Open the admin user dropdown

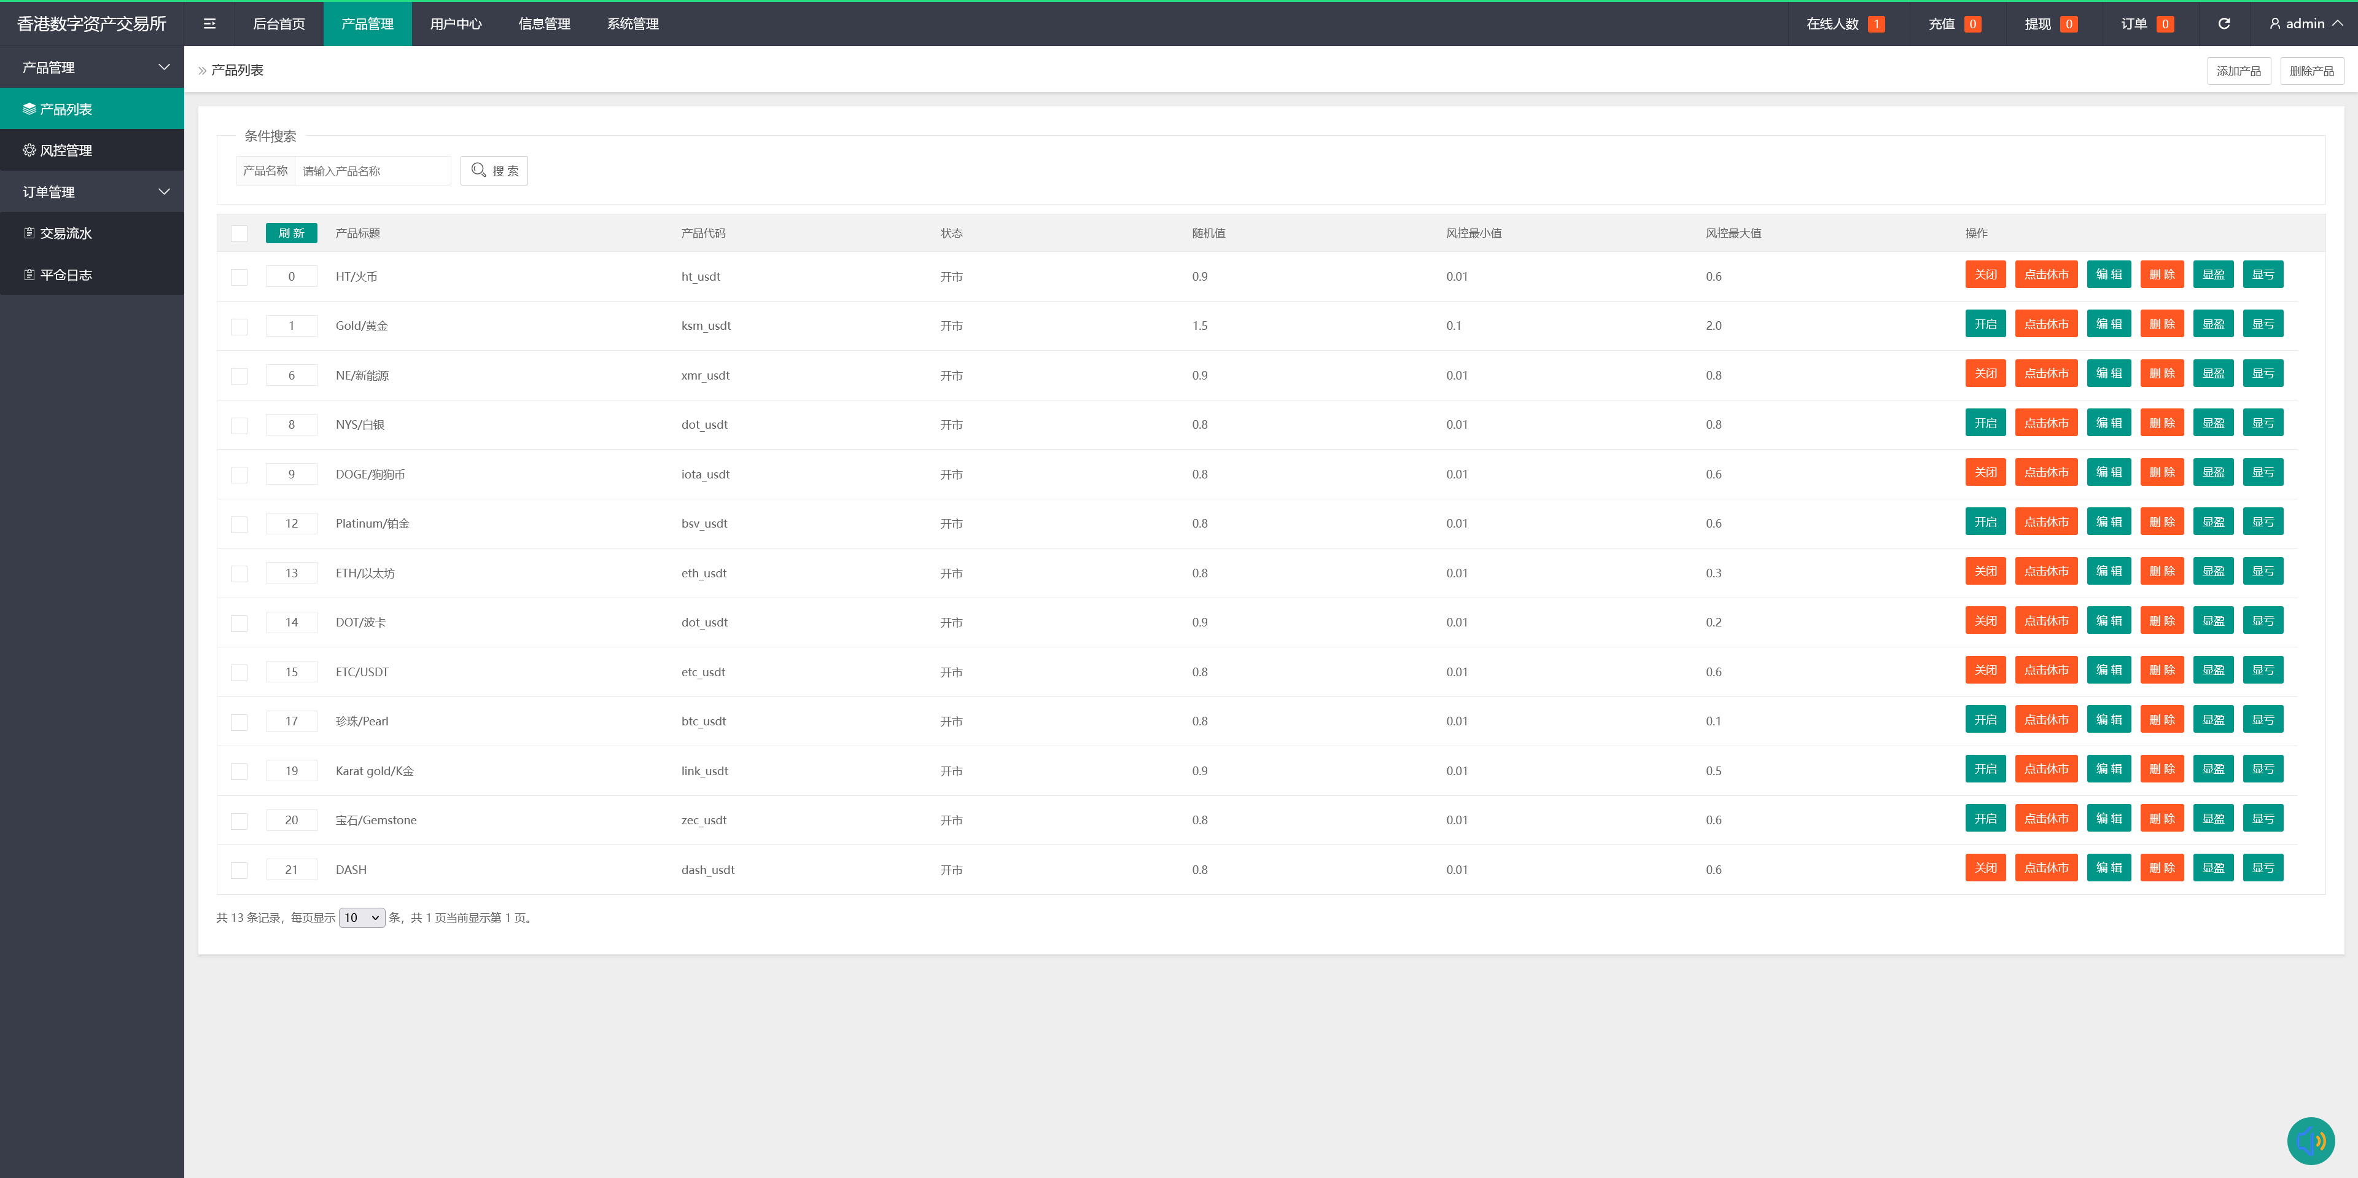point(2305,24)
